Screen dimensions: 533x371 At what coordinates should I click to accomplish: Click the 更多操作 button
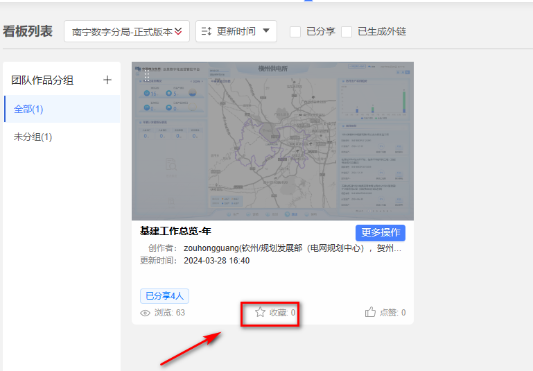tap(381, 232)
